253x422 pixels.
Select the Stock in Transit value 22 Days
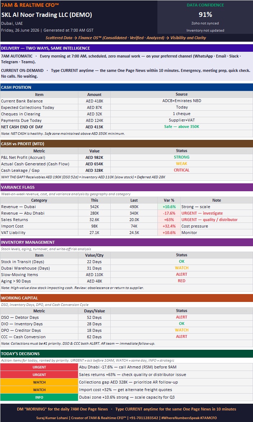(x=94, y=262)
